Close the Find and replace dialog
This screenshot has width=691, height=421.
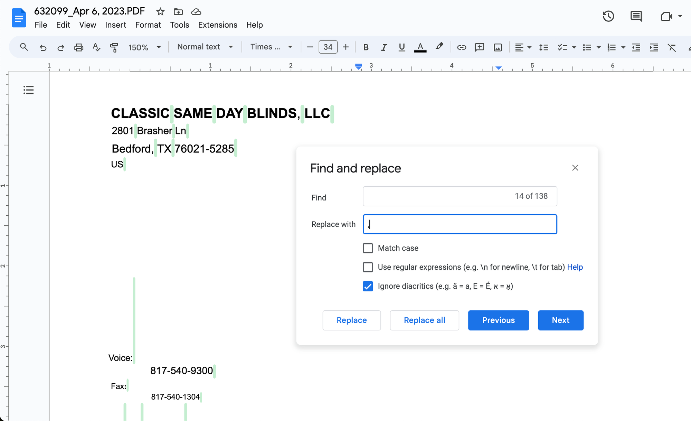pyautogui.click(x=575, y=168)
